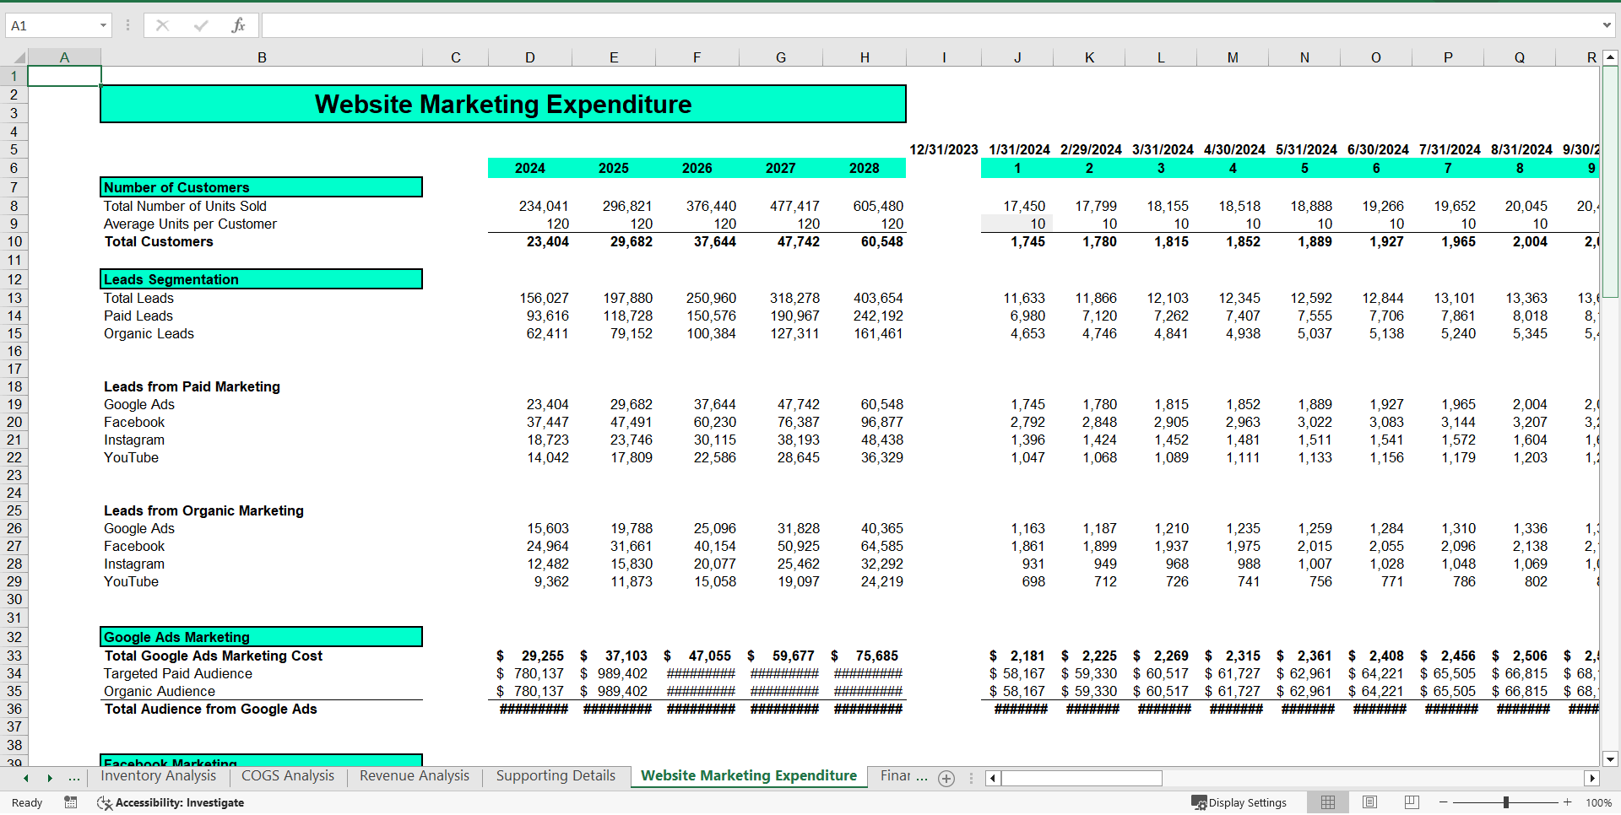Select Website Marketing Expenditure sheet tab
The height and width of the screenshot is (815, 1621).
[x=749, y=775]
